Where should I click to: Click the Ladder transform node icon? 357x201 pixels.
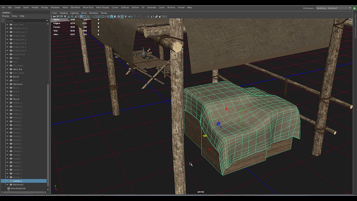[x=11, y=58]
